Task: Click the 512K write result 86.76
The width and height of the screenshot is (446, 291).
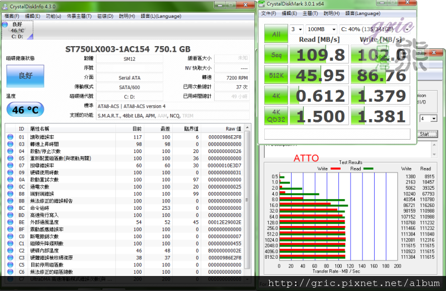Action: pos(380,75)
